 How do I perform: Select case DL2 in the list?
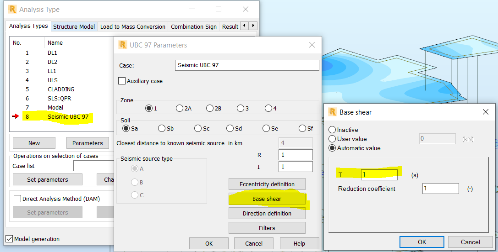(x=52, y=62)
